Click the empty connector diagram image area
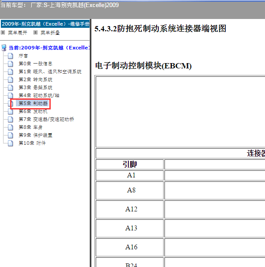 pyautogui.click(x=180, y=112)
